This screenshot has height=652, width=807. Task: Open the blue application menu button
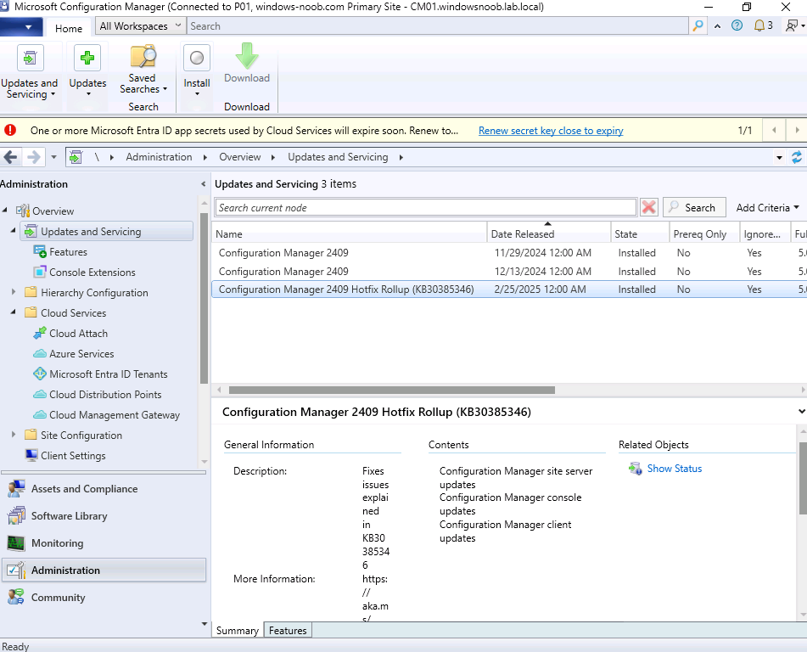point(20,27)
